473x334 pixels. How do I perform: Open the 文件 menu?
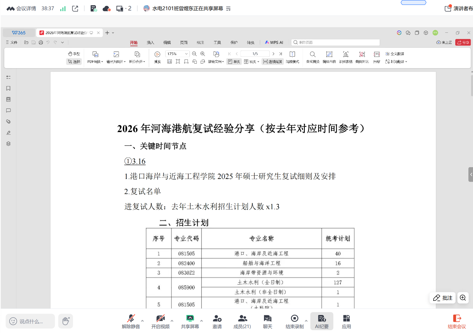click(x=12, y=42)
